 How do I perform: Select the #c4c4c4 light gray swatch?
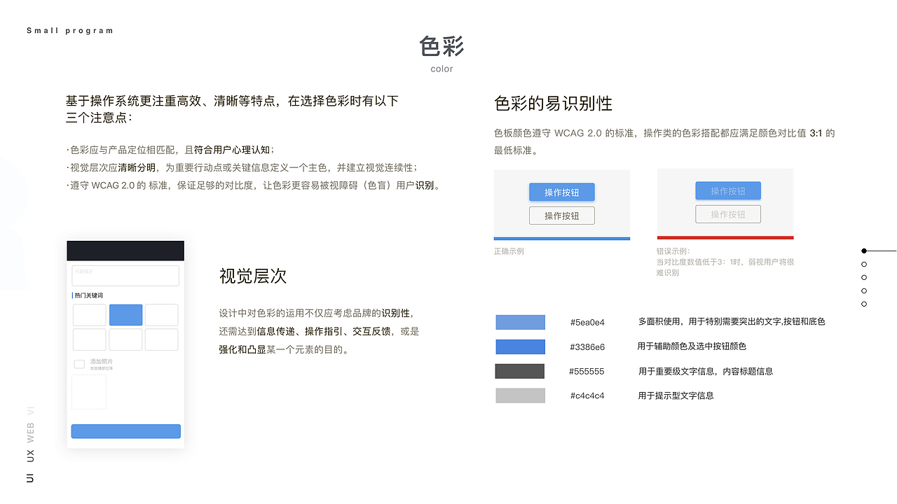pos(520,395)
